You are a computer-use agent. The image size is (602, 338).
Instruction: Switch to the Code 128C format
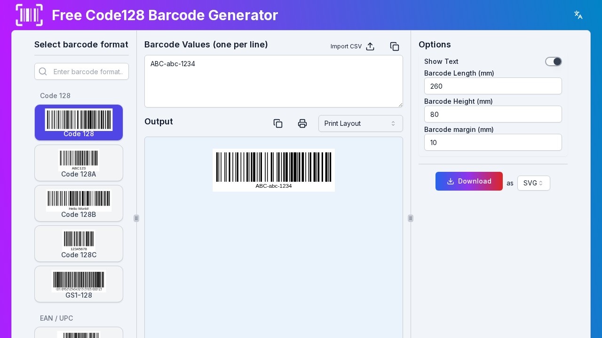(x=79, y=244)
